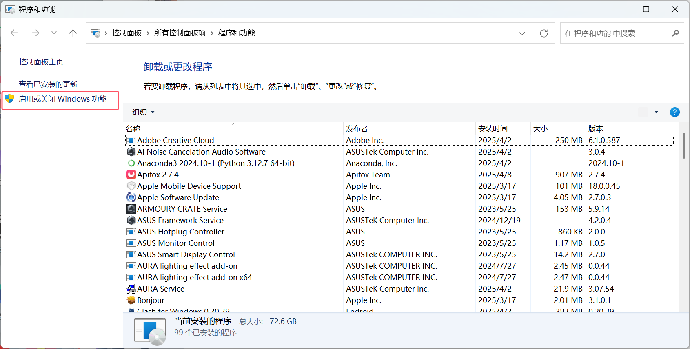
Task: Click the search magnifier icon
Action: 676,33
